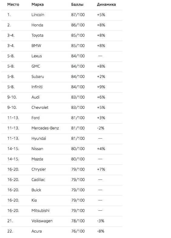This screenshot has width=171, height=238.
Task: Select Acura's -8% dynamics value
Action: click(101, 231)
